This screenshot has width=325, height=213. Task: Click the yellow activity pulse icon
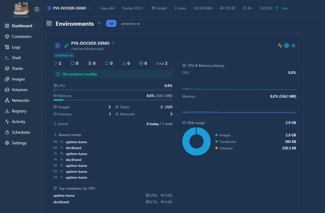280,46
